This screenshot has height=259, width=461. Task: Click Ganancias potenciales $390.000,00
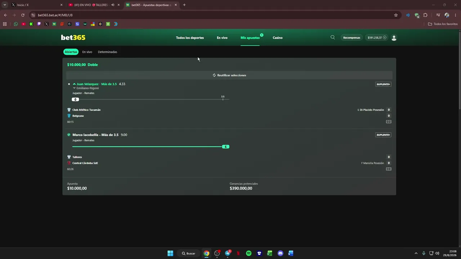coord(244,186)
